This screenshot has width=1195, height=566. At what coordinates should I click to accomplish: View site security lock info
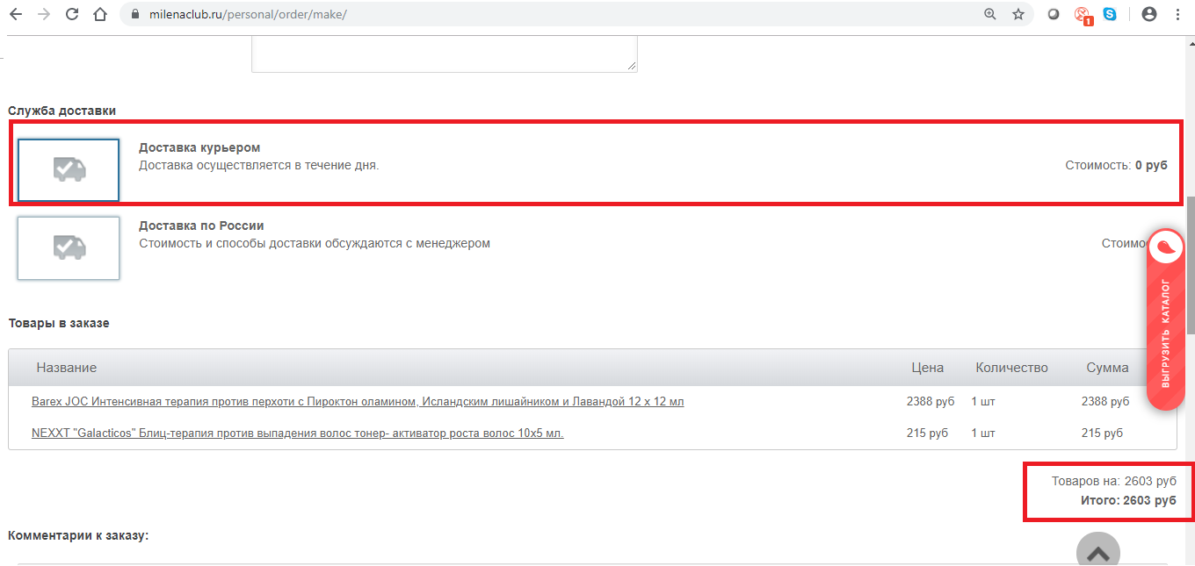click(135, 15)
